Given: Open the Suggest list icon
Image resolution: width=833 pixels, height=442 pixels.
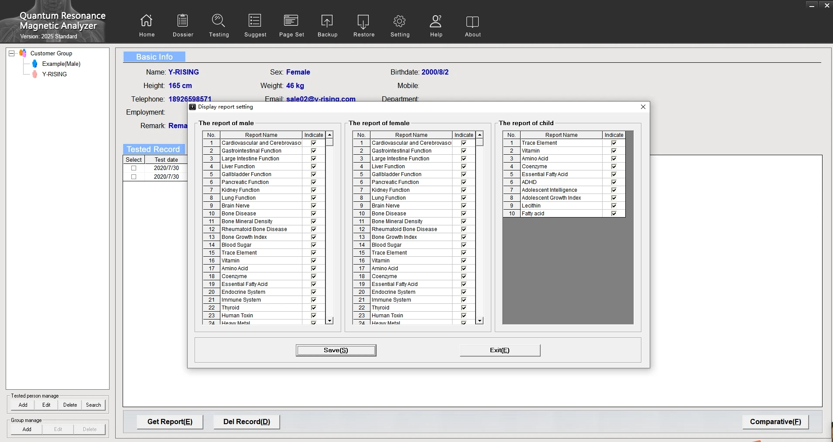Looking at the screenshot, I should click(x=255, y=21).
